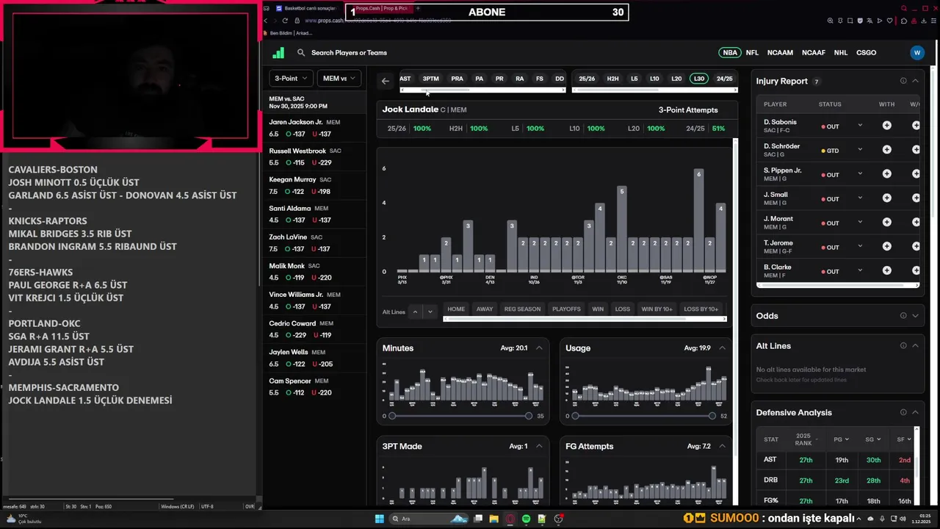The height and width of the screenshot is (529, 940).
Task: Open the Windows Start menu
Action: coord(380,519)
